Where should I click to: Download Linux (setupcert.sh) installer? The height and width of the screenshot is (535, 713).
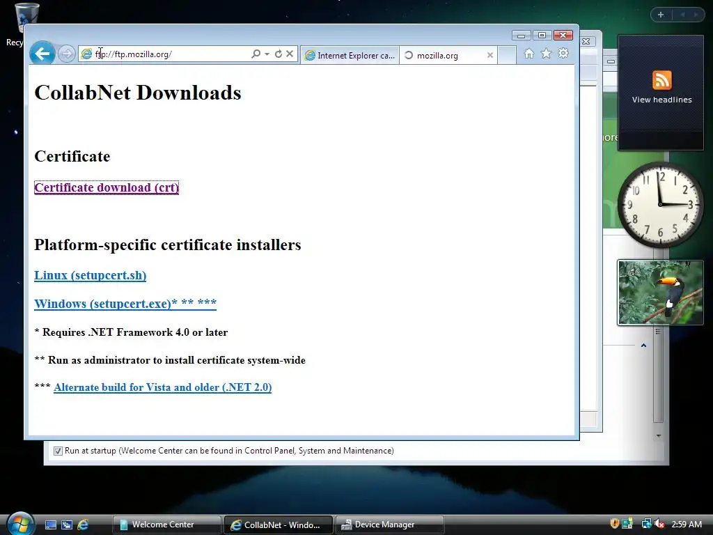click(90, 275)
